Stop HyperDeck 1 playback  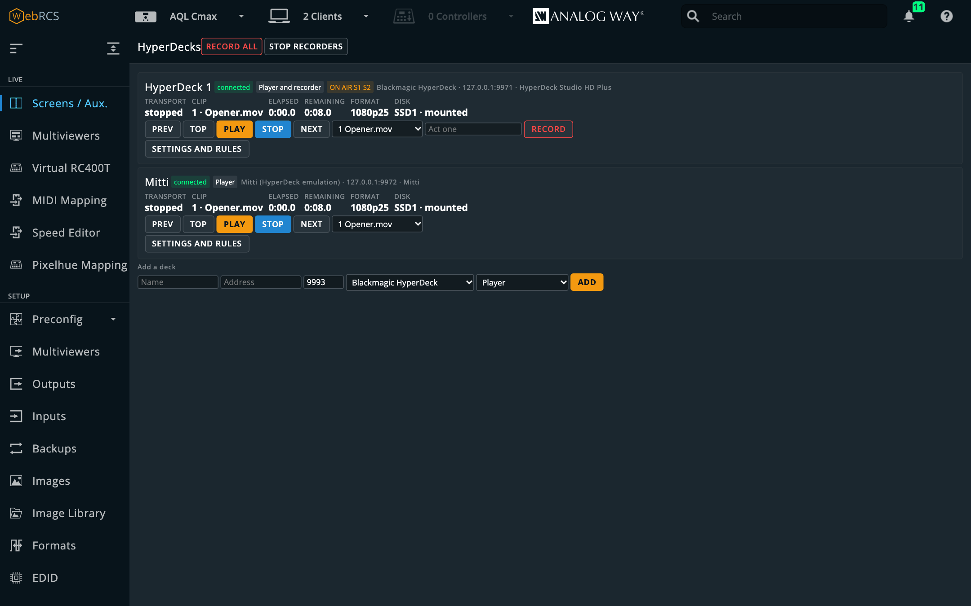[x=273, y=129]
